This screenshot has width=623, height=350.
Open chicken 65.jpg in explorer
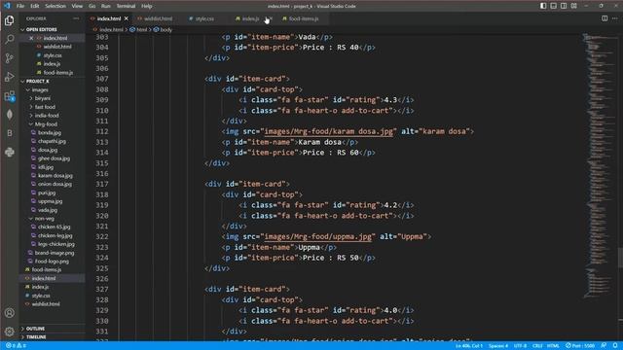click(55, 227)
